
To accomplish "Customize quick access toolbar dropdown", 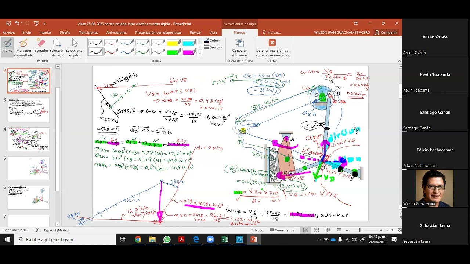I will [x=44, y=24].
